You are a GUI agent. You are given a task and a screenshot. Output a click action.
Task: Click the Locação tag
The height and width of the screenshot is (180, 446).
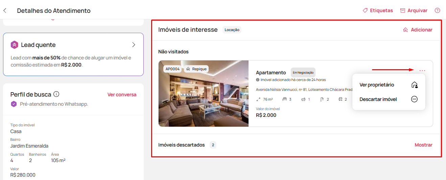[232, 30]
